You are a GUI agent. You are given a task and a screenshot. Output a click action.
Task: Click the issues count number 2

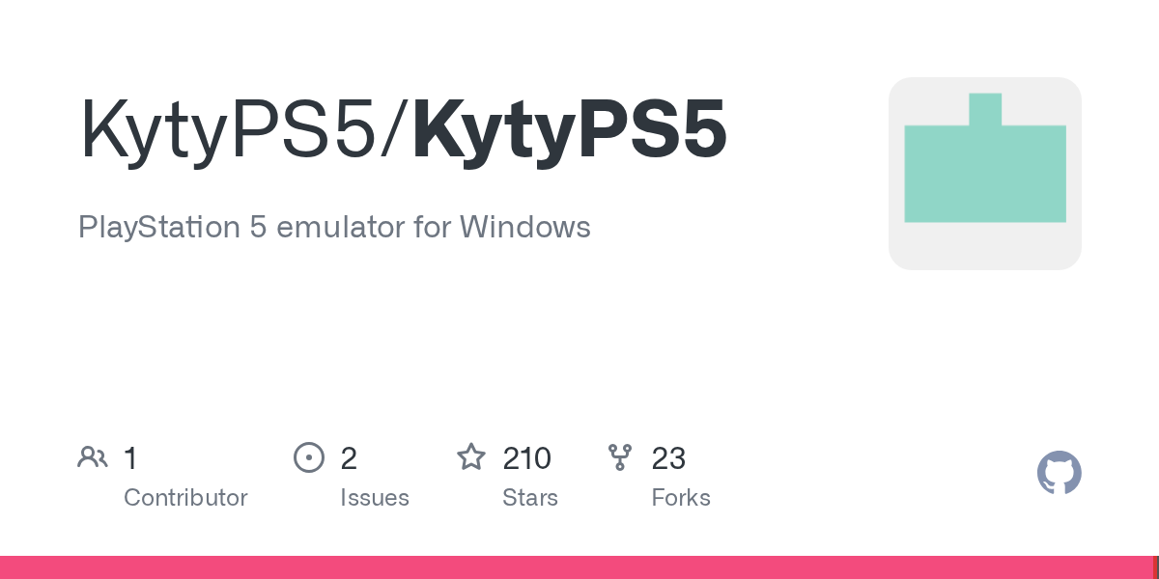coord(349,458)
